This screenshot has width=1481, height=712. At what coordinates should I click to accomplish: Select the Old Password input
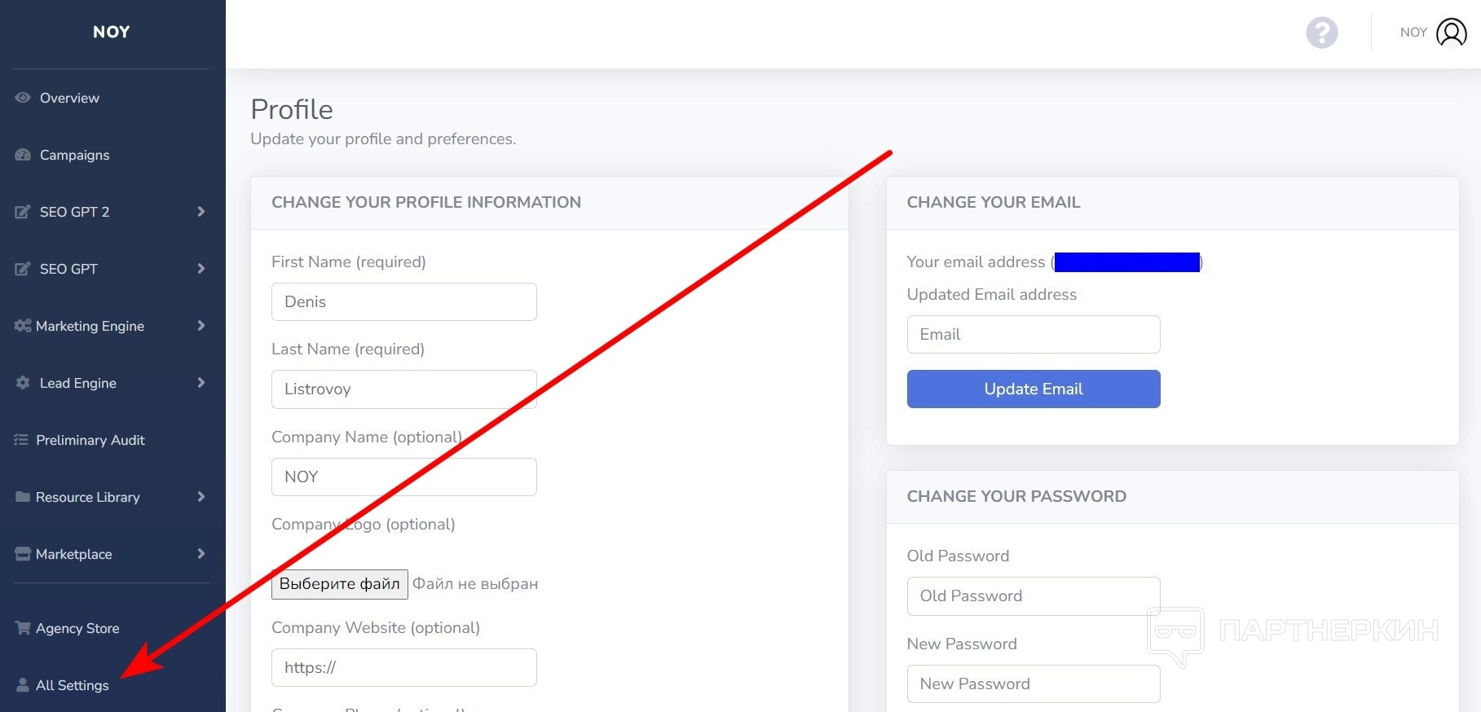(x=1033, y=596)
